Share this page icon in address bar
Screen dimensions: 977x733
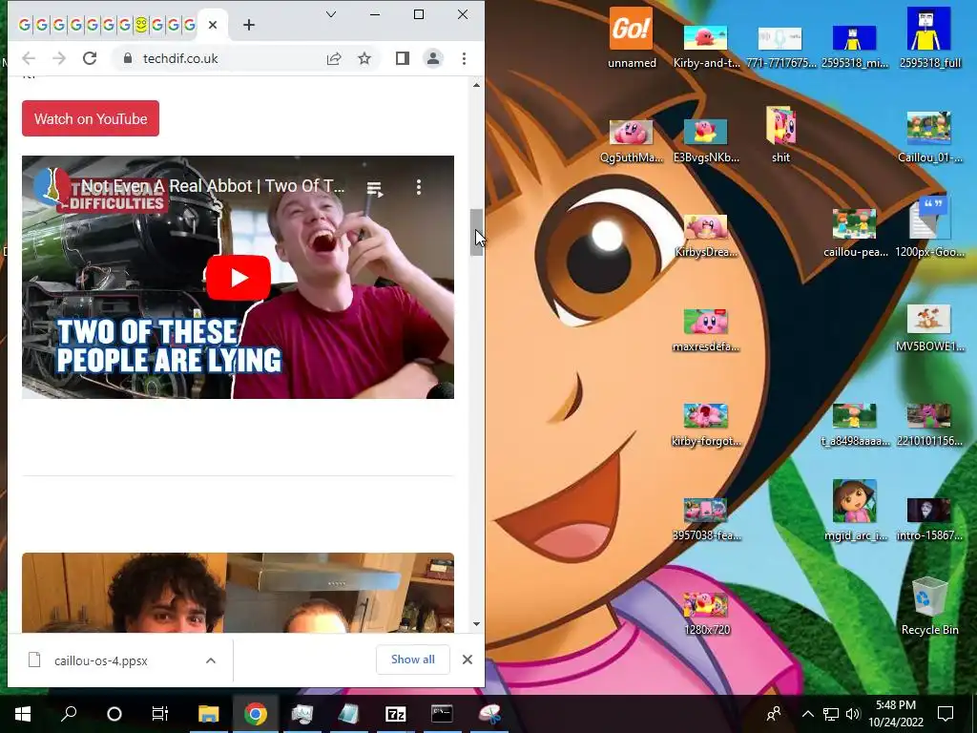pyautogui.click(x=334, y=58)
